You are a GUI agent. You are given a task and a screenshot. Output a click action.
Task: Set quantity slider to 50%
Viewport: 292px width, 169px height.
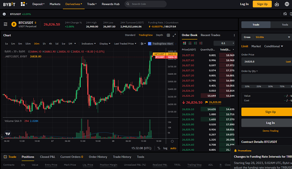coord(271,87)
